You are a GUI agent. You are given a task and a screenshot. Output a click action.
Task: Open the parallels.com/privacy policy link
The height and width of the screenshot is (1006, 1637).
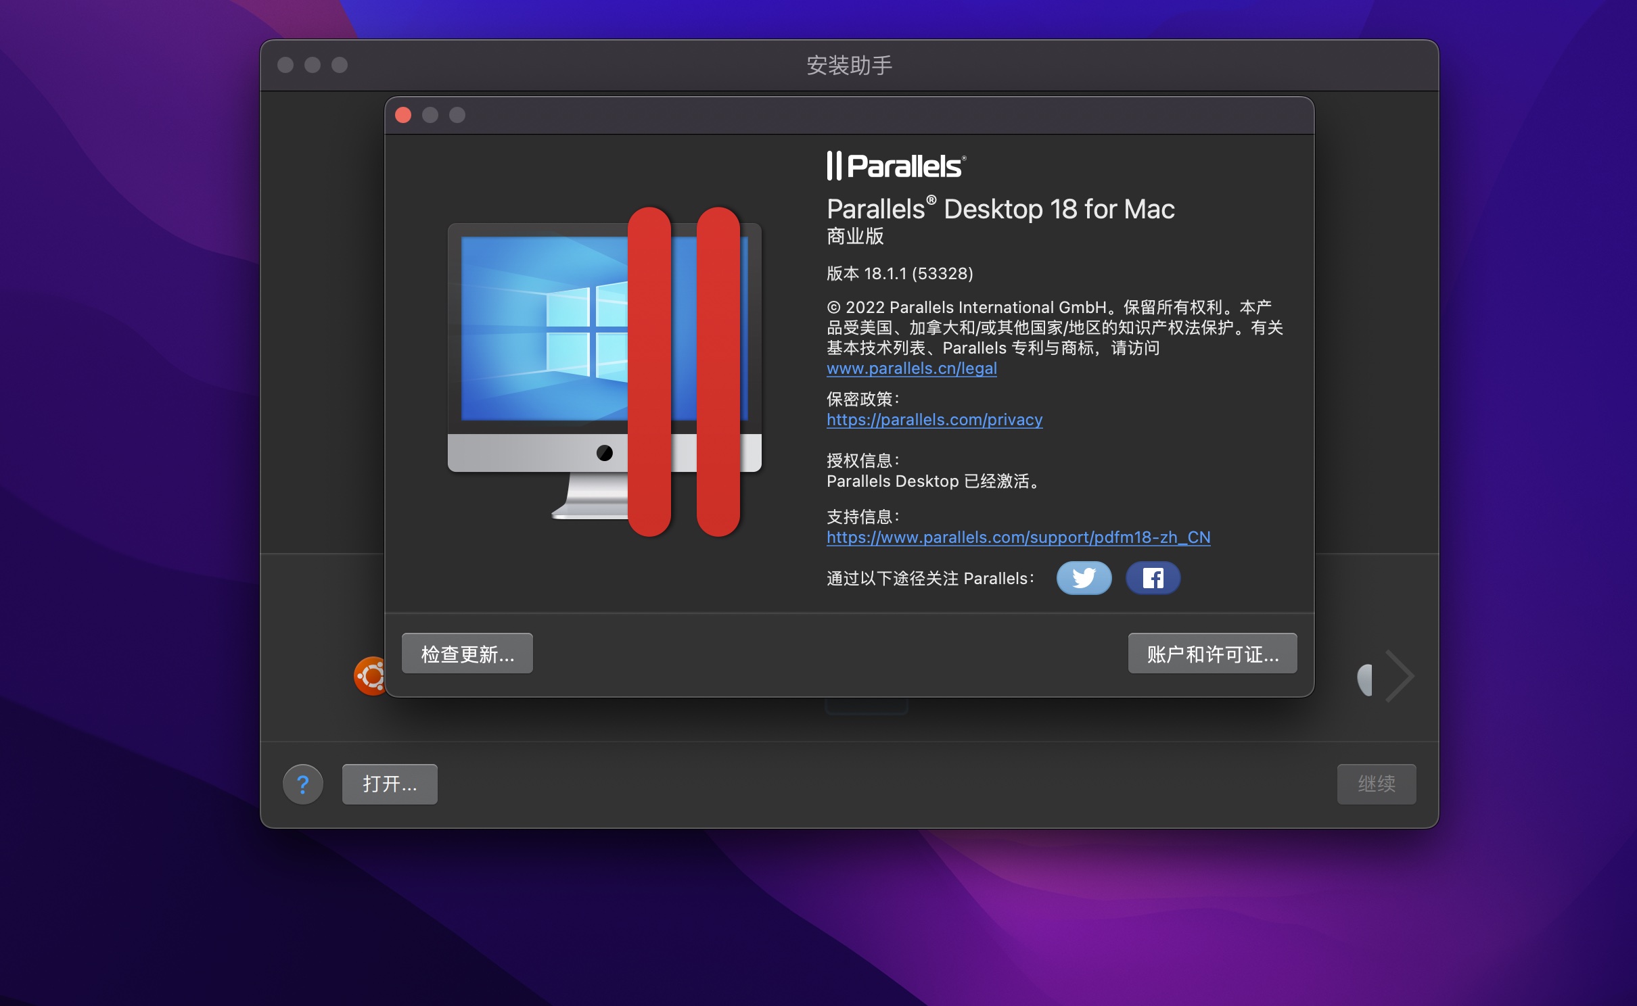coord(934,420)
